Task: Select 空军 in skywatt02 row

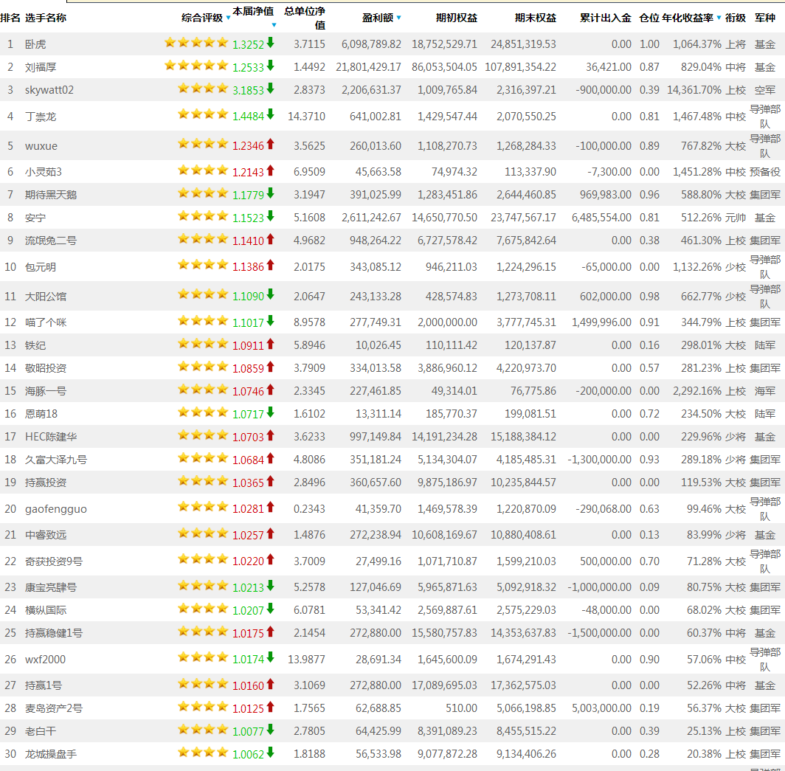Action: [764, 90]
